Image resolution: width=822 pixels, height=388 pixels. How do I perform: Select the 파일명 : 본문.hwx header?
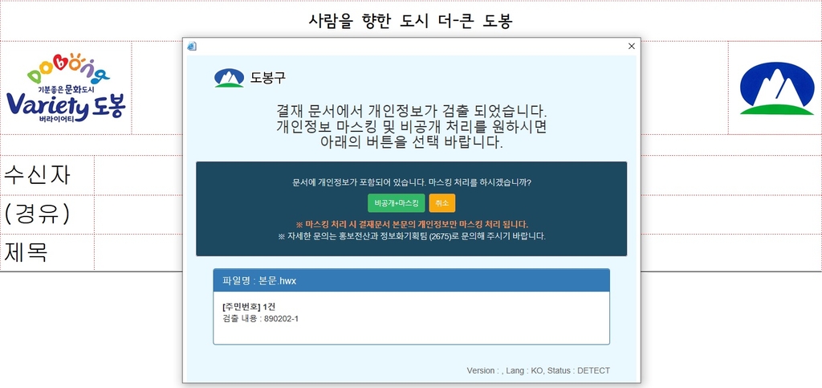click(x=411, y=281)
